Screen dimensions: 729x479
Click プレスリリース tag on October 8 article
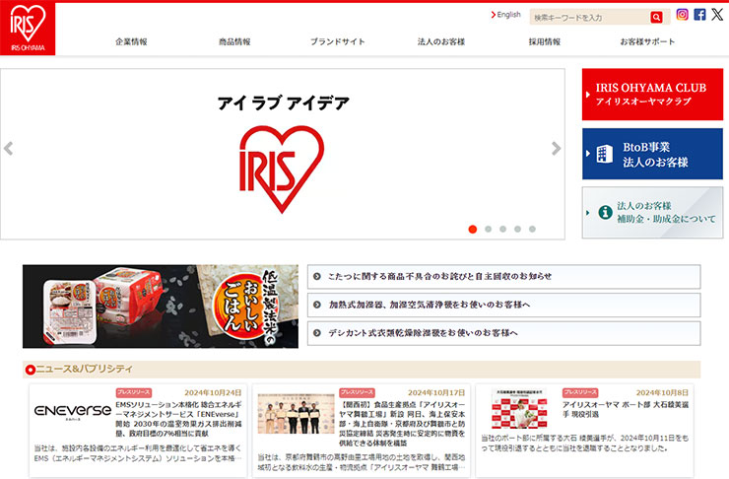pyautogui.click(x=580, y=392)
